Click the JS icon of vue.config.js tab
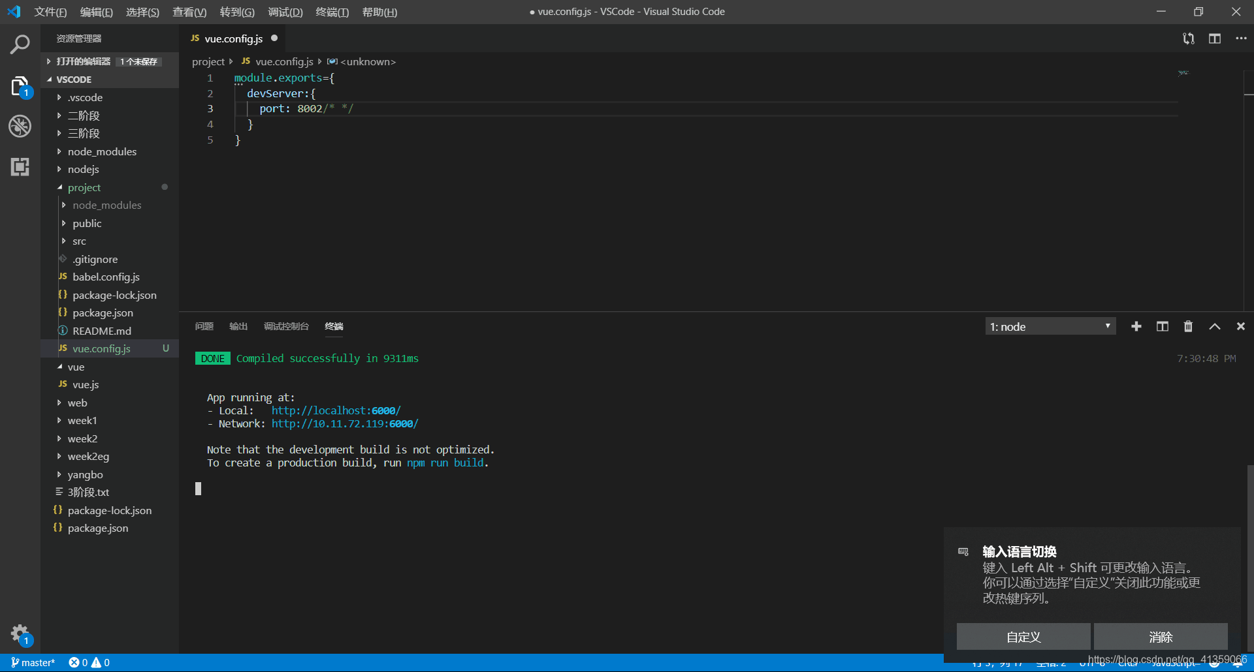This screenshot has width=1254, height=672. click(195, 38)
